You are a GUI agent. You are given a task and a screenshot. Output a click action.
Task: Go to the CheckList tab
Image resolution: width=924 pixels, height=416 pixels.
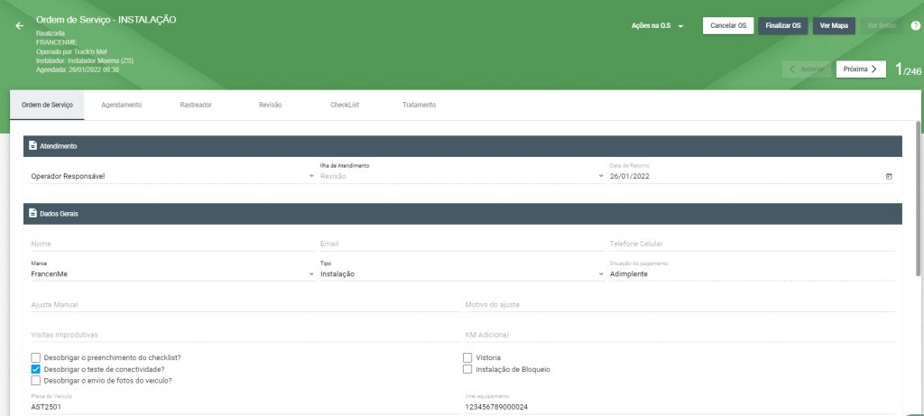[345, 105]
